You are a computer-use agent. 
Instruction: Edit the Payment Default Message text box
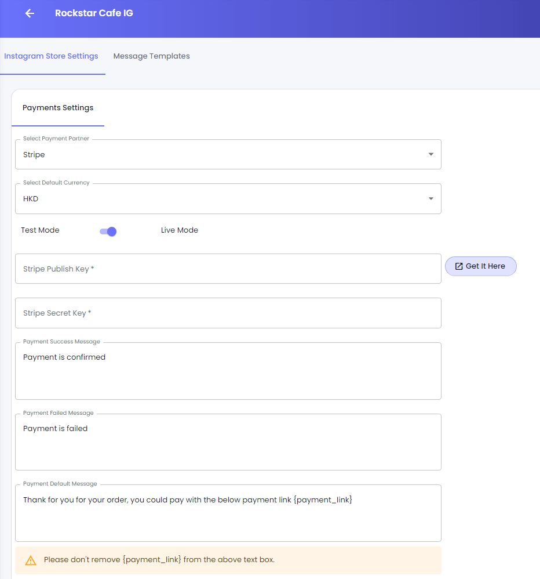[x=228, y=513]
